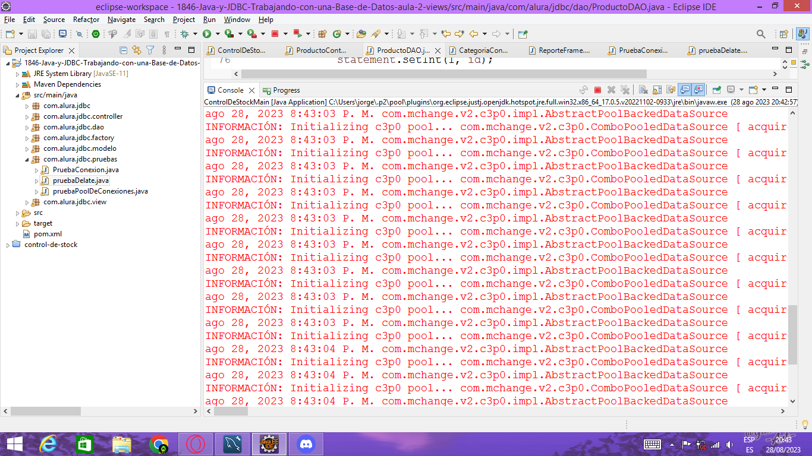Toggle show console when standard error changes
The height and width of the screenshot is (456, 812).
[698, 90]
